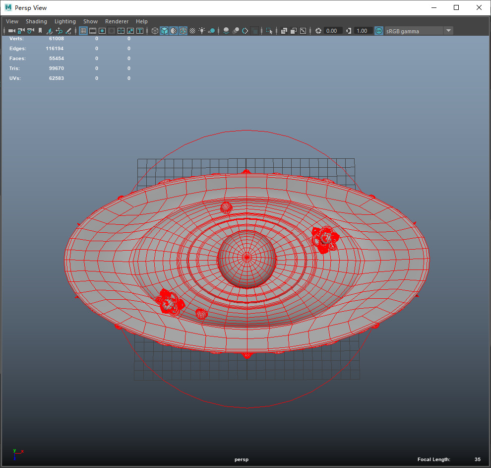Image resolution: width=491 pixels, height=468 pixels.
Task: Click the sRGB gamma view transform box
Action: pyautogui.click(x=414, y=31)
